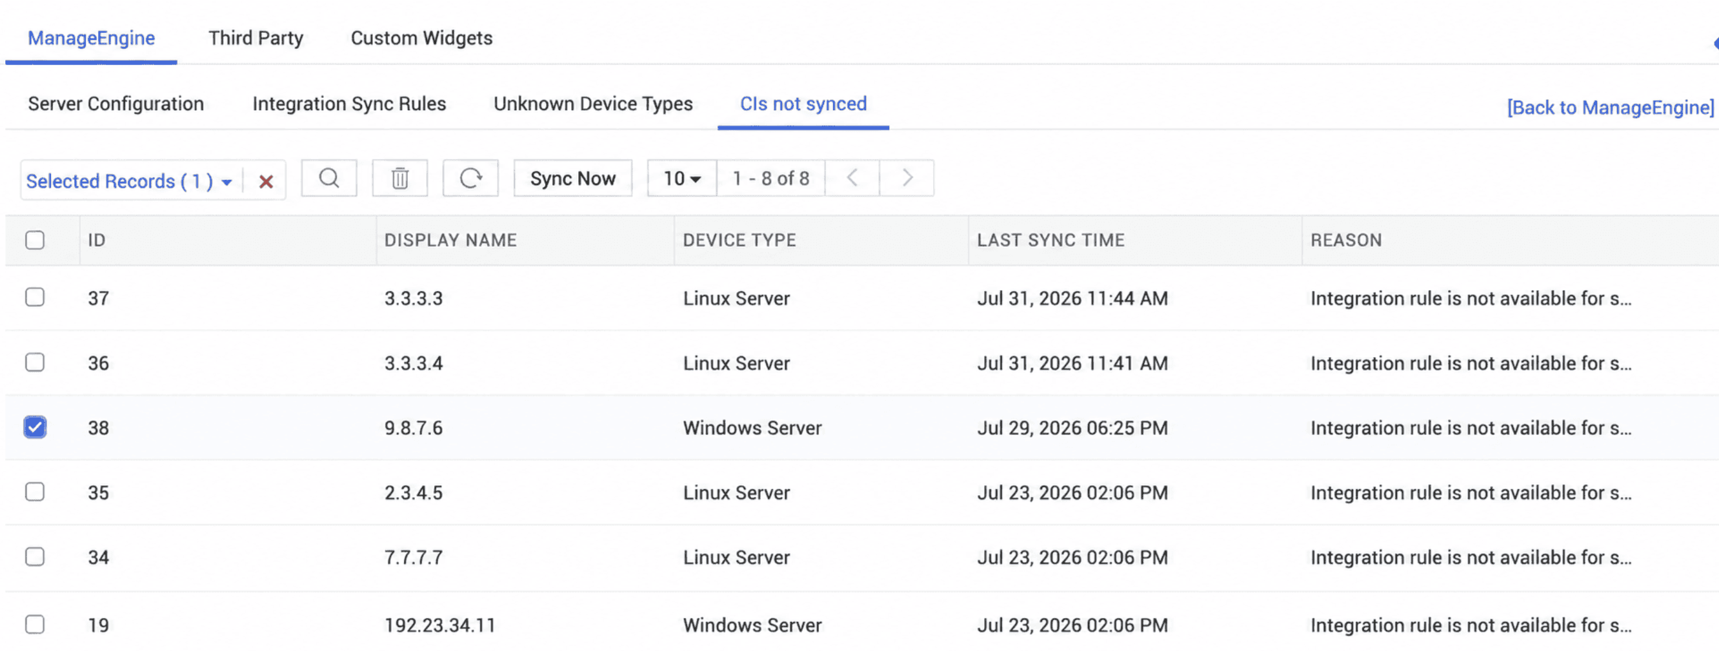Check the box for ID 19
1719x651 pixels.
(35, 625)
